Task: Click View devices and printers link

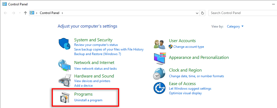Action: coord(92,81)
